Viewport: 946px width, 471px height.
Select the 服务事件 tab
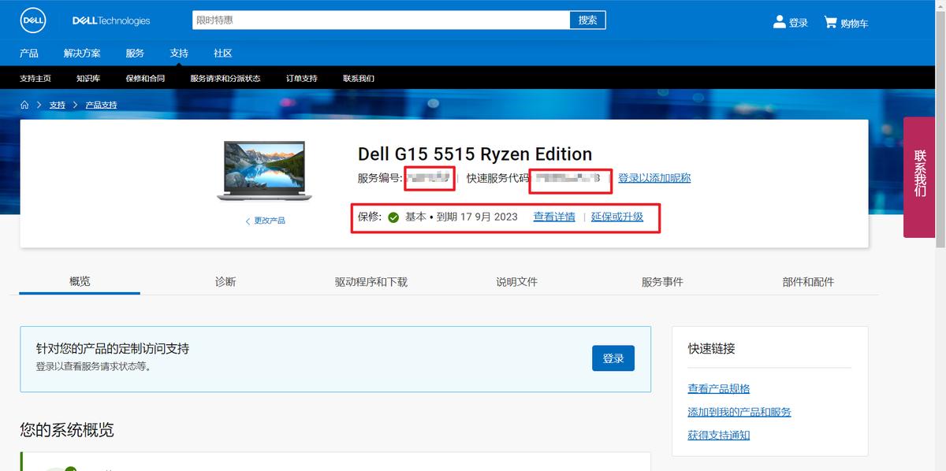[x=662, y=280]
